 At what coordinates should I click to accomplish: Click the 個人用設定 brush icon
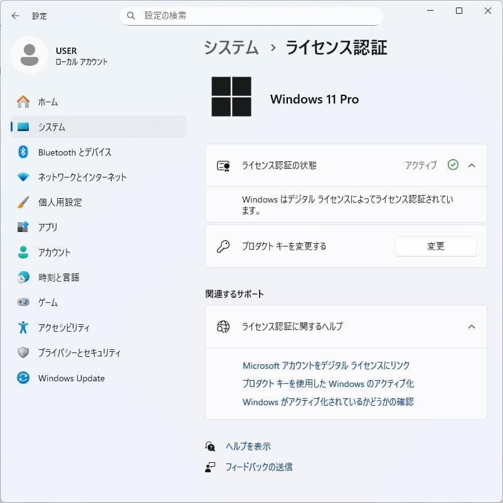coord(23,202)
